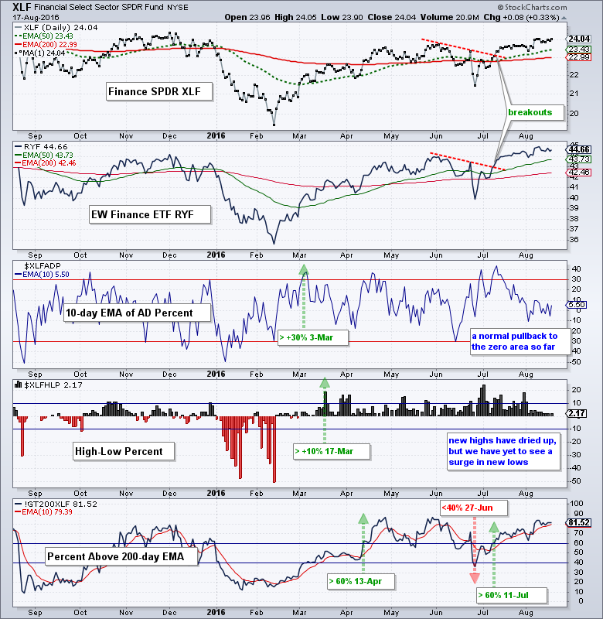Click the Volume 20.9M value

click(449, 17)
